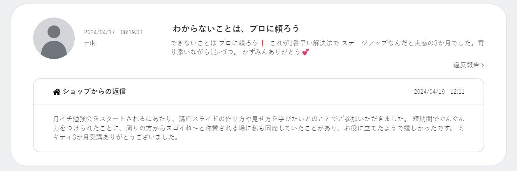
Task: Open the 違反報告 report link
Action: (466, 65)
